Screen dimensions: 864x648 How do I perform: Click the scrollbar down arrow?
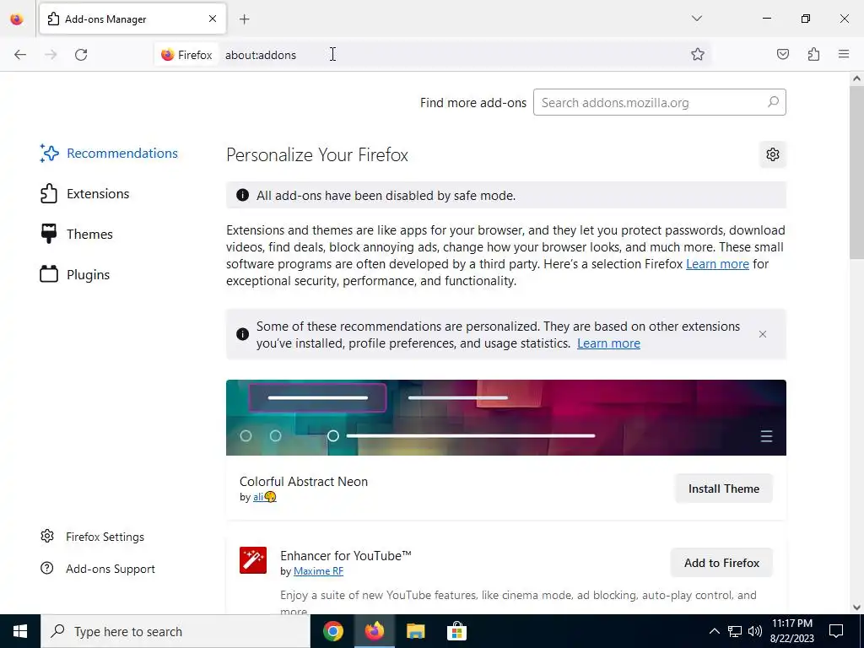click(857, 607)
